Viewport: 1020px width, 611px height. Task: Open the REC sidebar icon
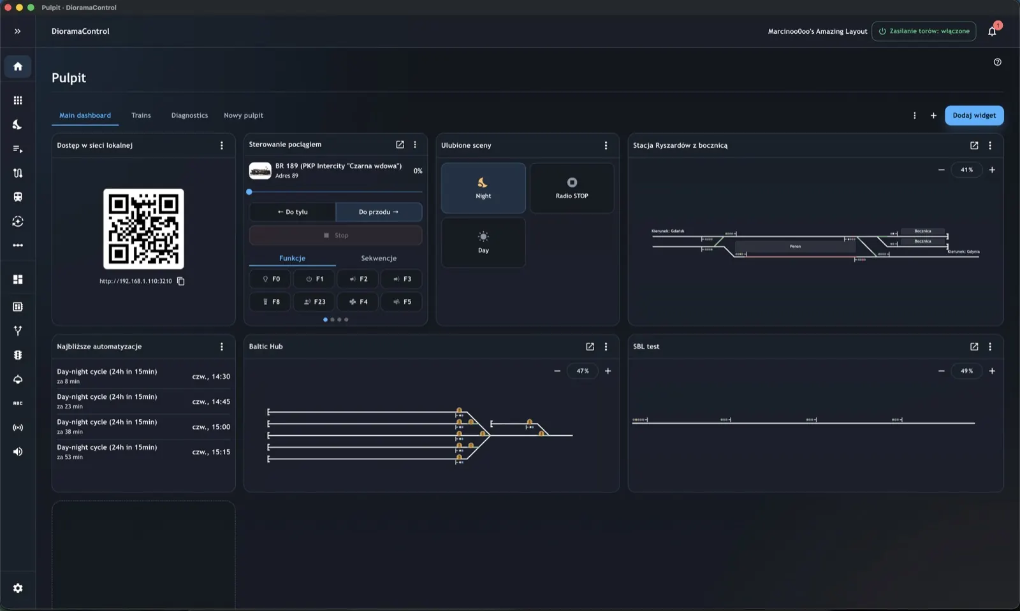pyautogui.click(x=18, y=403)
